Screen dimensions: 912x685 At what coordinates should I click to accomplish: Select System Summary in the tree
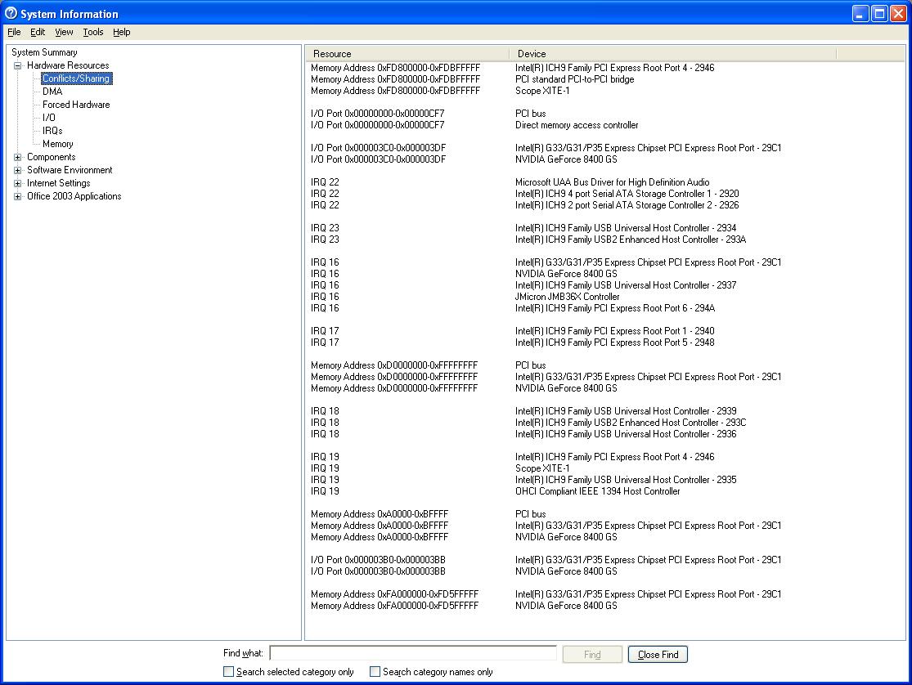click(44, 52)
